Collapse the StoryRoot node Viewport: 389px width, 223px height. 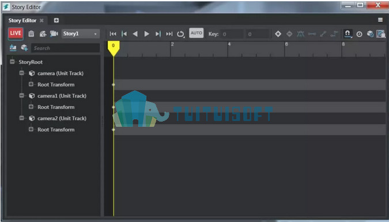pos(12,62)
